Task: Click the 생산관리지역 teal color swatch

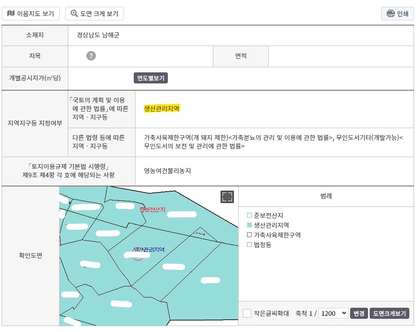Action: (x=249, y=225)
